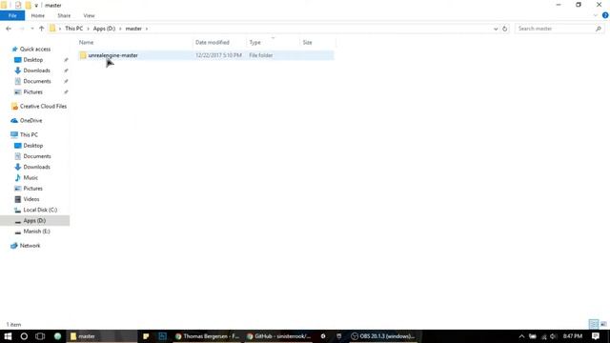Open Sticky Notes taskbar icon

click(146, 336)
